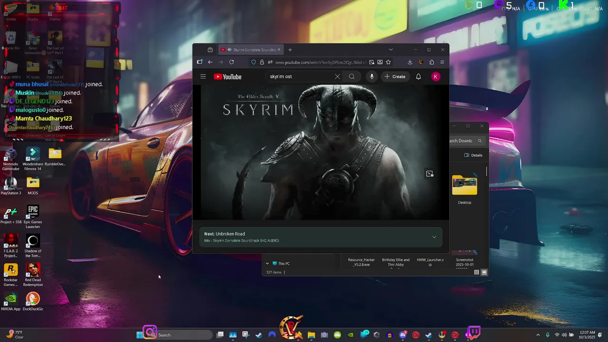Open the weather widget showing 75°F
608x342 pixels.
14,334
